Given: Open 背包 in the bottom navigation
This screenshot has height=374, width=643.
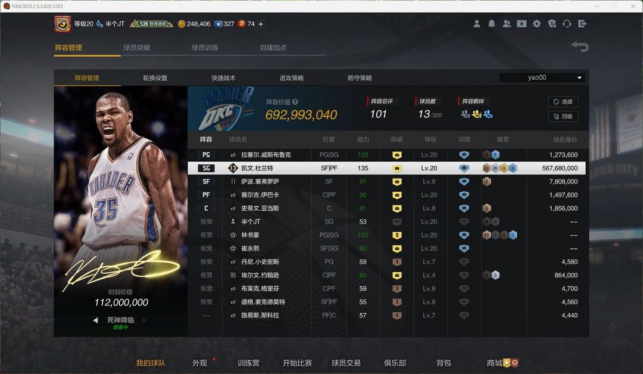Looking at the screenshot, I should pos(444,363).
